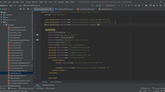Image resolution: width=165 pixels, height=92 pixels.
Task: Click the application tag fold marker
Action: click(x=40, y=30)
